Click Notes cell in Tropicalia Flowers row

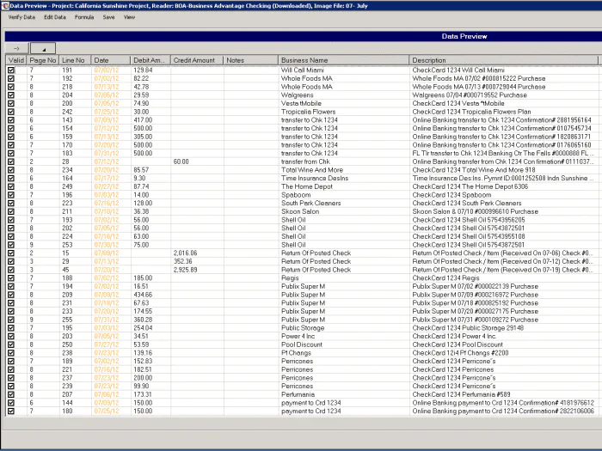tap(251, 112)
